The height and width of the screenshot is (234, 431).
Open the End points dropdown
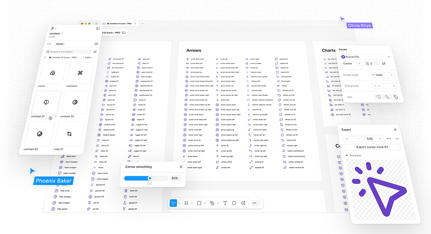tap(384, 86)
